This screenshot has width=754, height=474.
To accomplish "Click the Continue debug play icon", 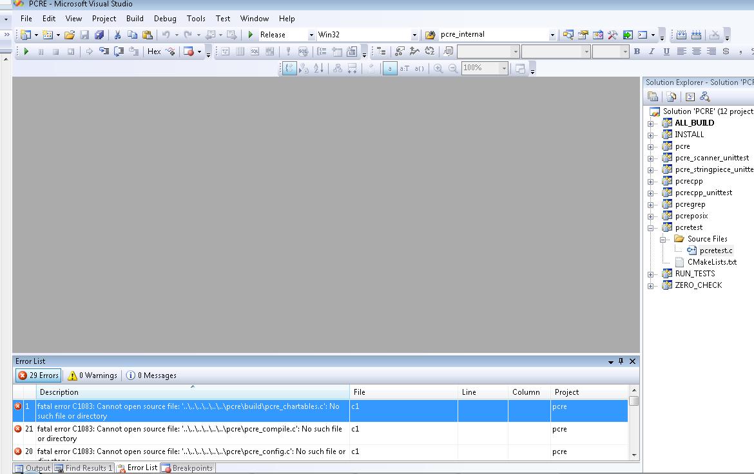I will pos(26,51).
